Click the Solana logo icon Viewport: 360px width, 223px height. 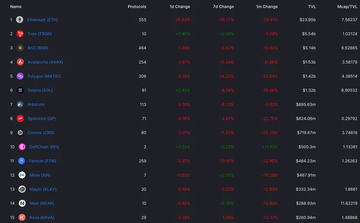20,90
